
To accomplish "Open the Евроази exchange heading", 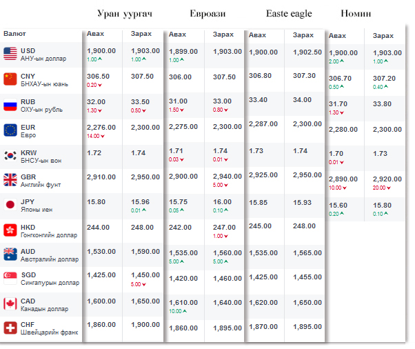I will tap(207, 14).
